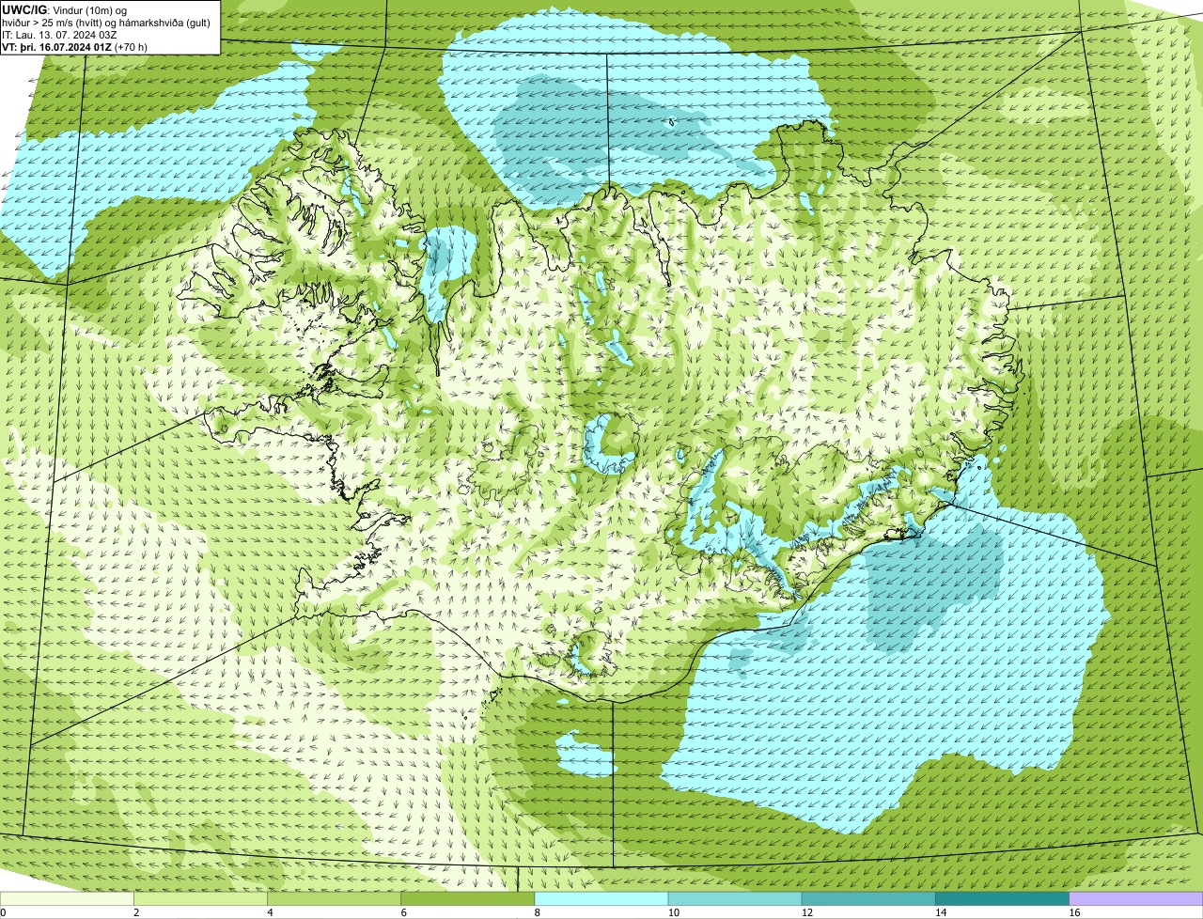Viewport: 1203px width, 919px height.
Task: Click the '6' label on the color scale
Action: click(x=404, y=912)
